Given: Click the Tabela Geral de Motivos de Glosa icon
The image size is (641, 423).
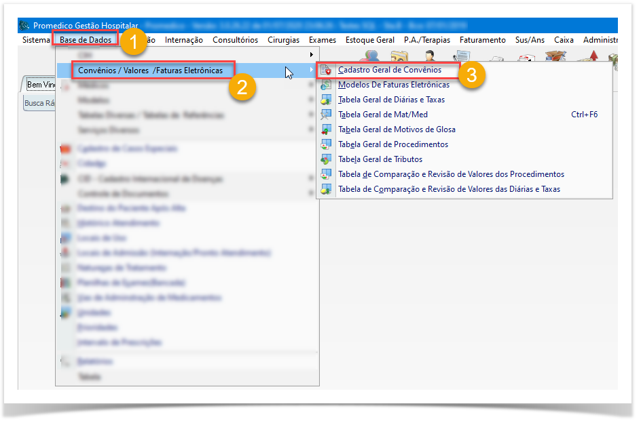Looking at the screenshot, I should point(327,129).
